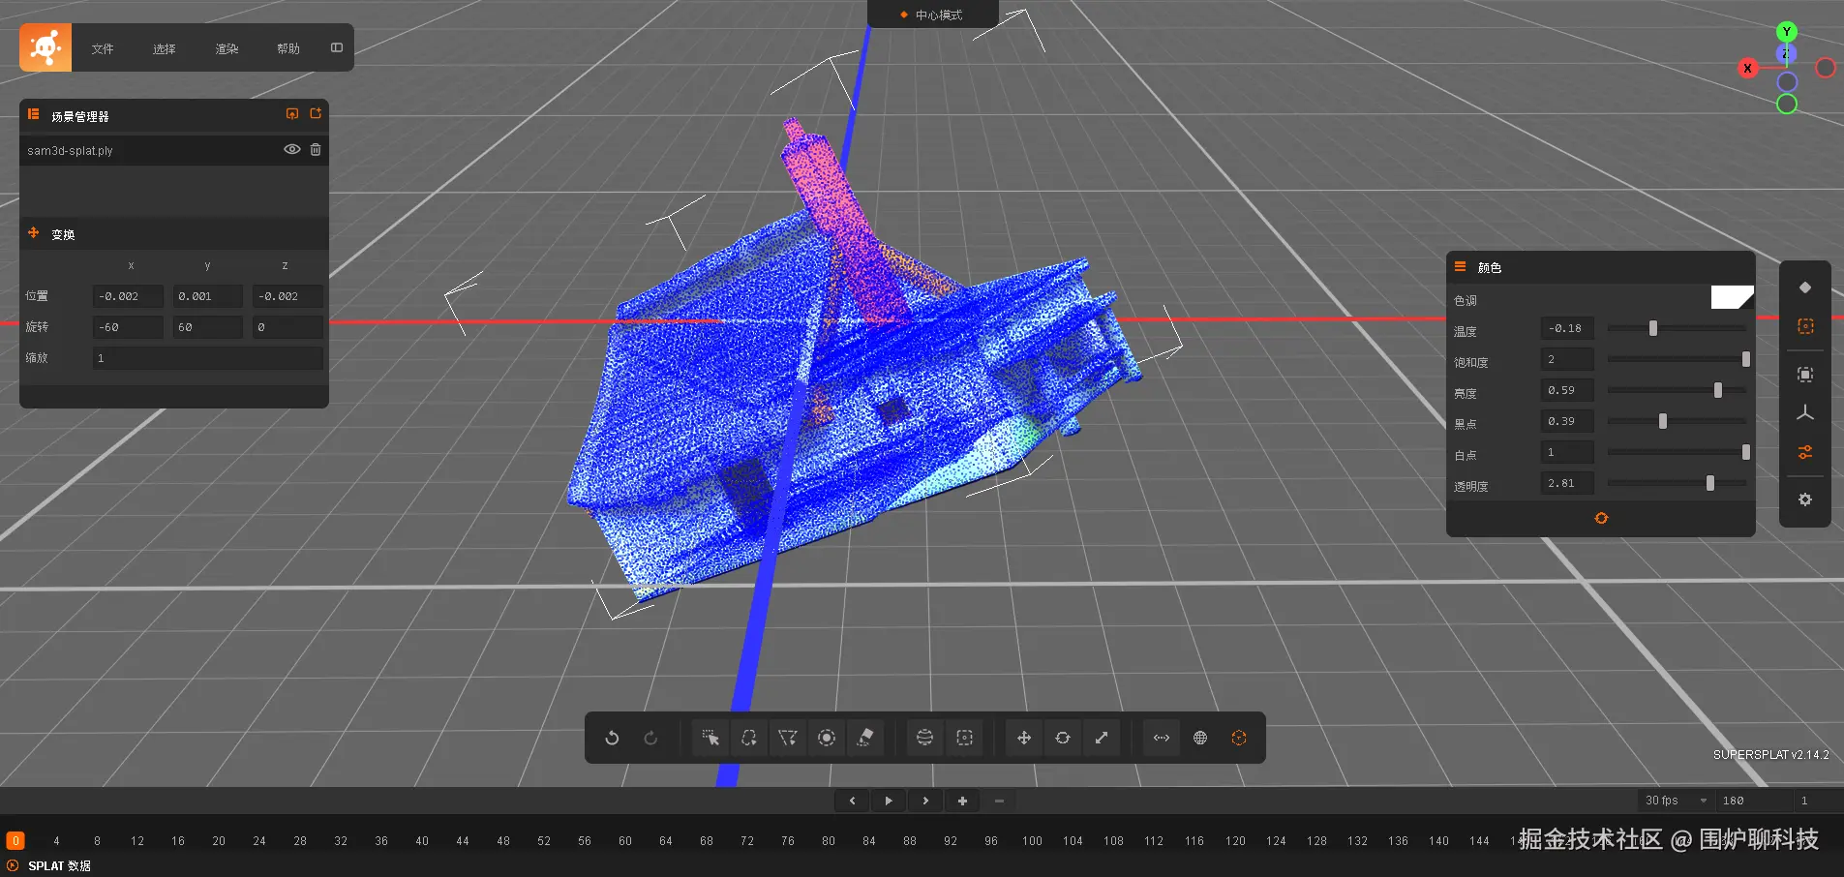Select the sam3d-splat.ply scene item
Screen dimensions: 1844x877
pyautogui.click(x=174, y=150)
